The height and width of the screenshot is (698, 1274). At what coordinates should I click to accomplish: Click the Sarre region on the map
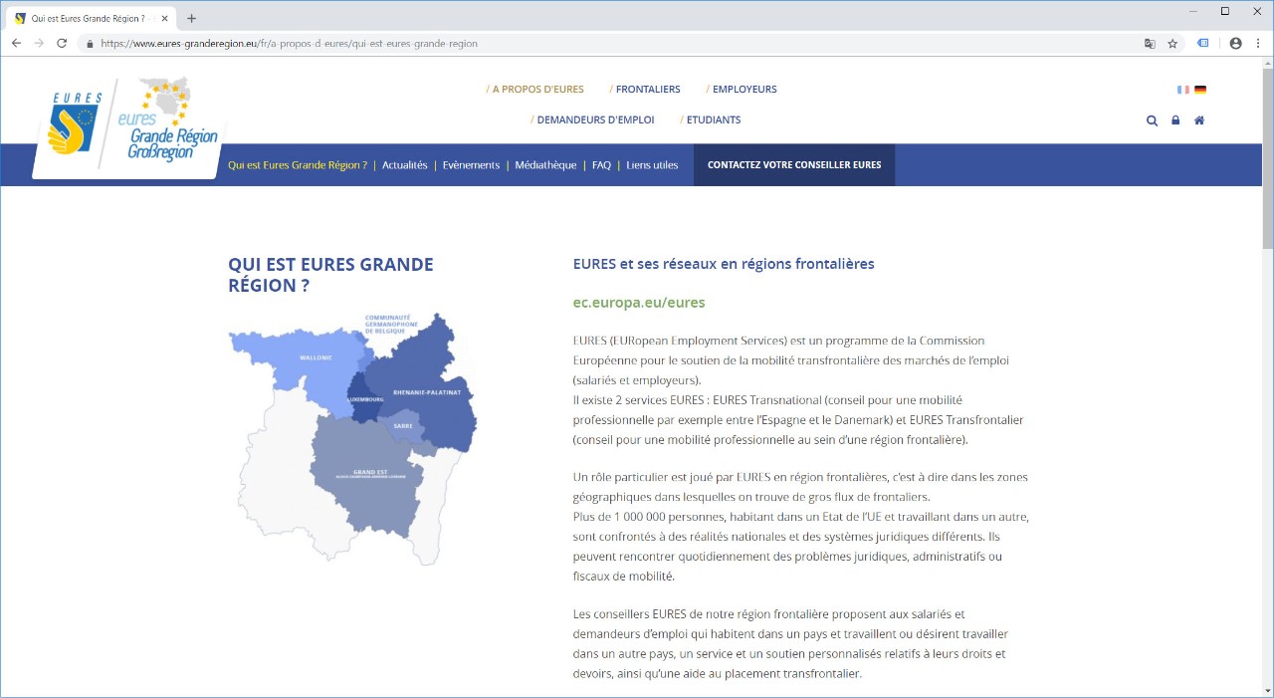pos(403,426)
